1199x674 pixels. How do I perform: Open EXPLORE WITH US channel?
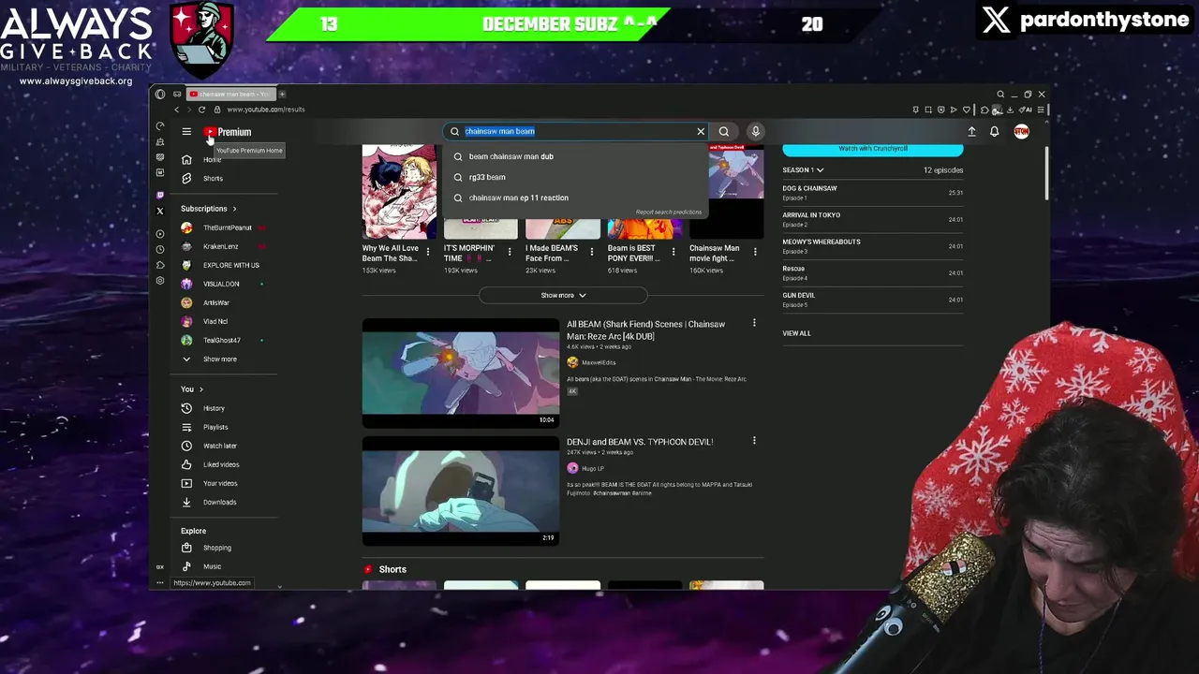click(230, 265)
